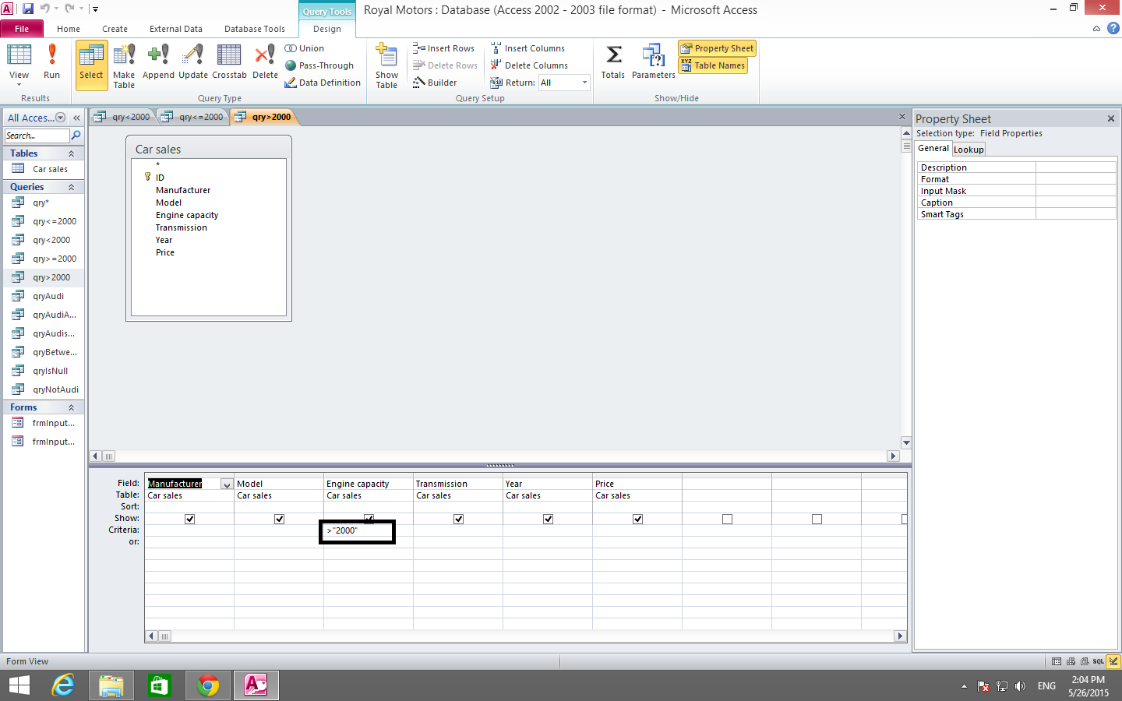Viewport: 1122px width, 701px height.
Task: Click the Windows Start button
Action: coord(19,685)
